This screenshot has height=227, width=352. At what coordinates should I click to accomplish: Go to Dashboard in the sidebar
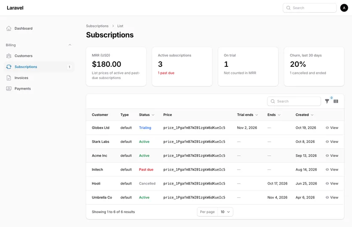[x=39, y=28]
